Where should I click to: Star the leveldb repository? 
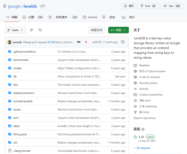coord(172,6)
